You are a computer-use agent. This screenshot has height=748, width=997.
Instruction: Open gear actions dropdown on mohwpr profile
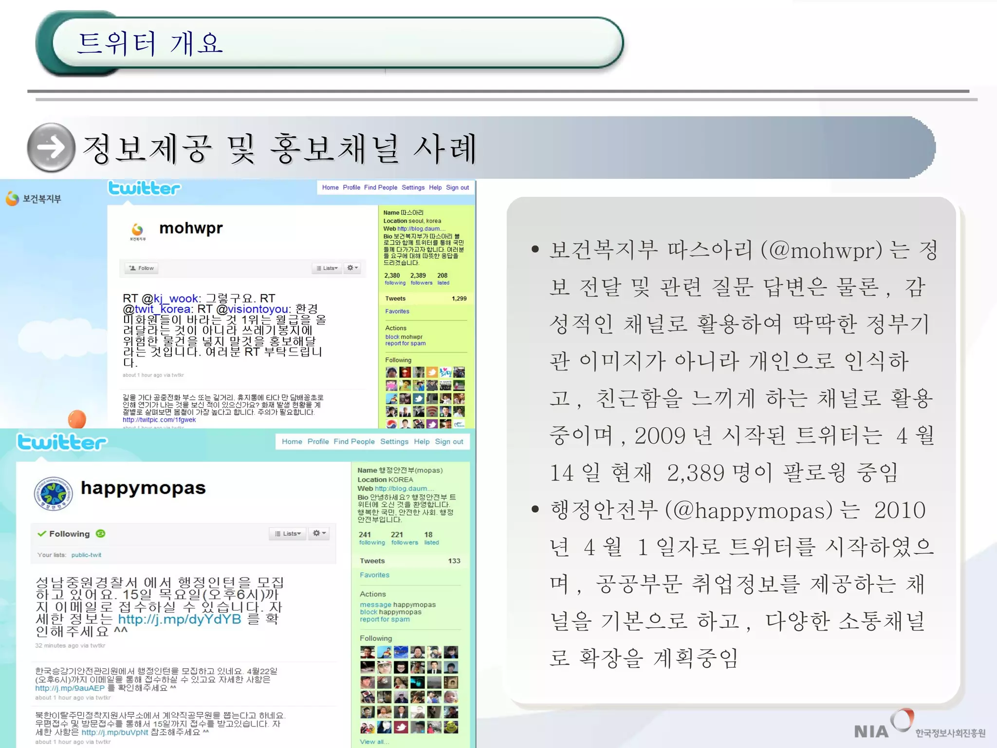coord(352,268)
